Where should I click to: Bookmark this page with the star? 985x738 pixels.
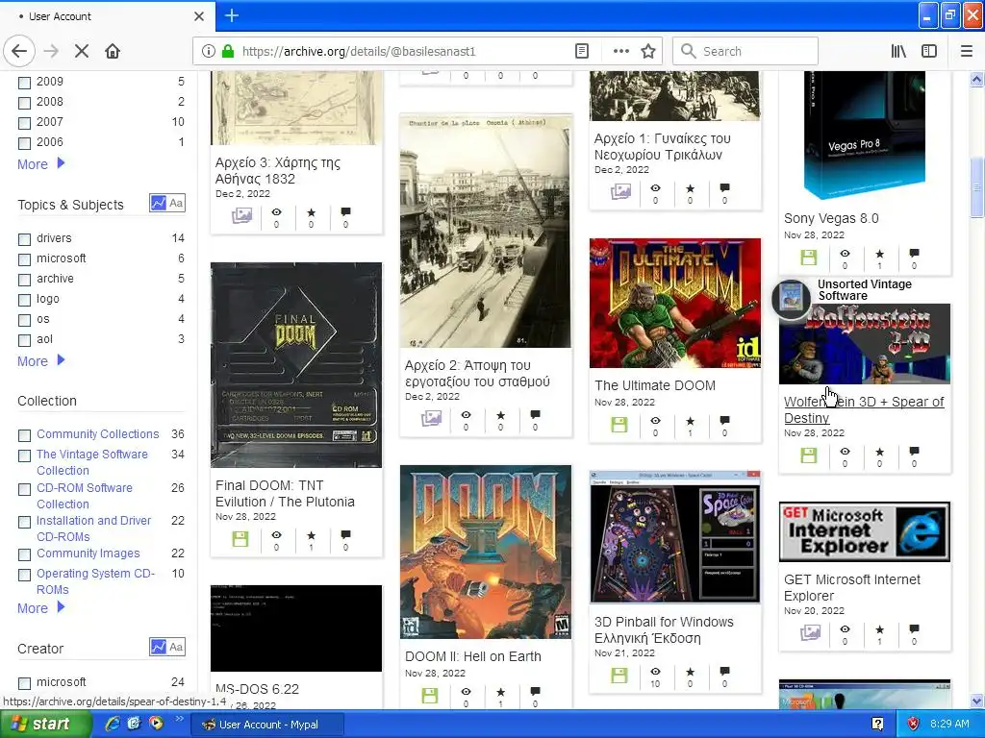648,51
